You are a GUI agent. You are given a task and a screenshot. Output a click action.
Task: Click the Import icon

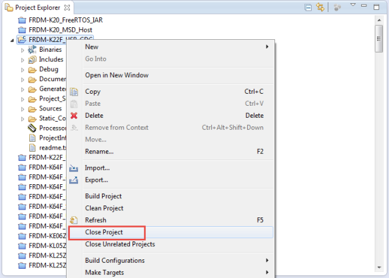click(74, 168)
